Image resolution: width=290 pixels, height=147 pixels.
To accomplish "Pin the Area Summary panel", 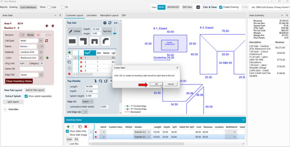I will tap(287, 15).
